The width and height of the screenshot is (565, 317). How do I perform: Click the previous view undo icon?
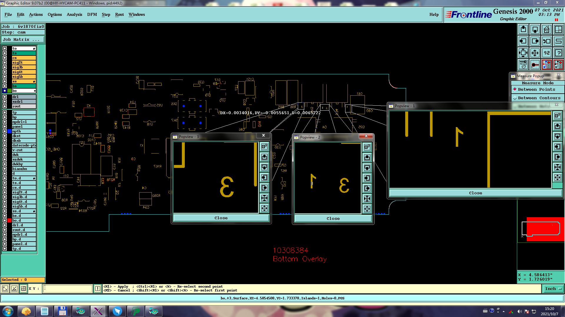tap(546, 41)
